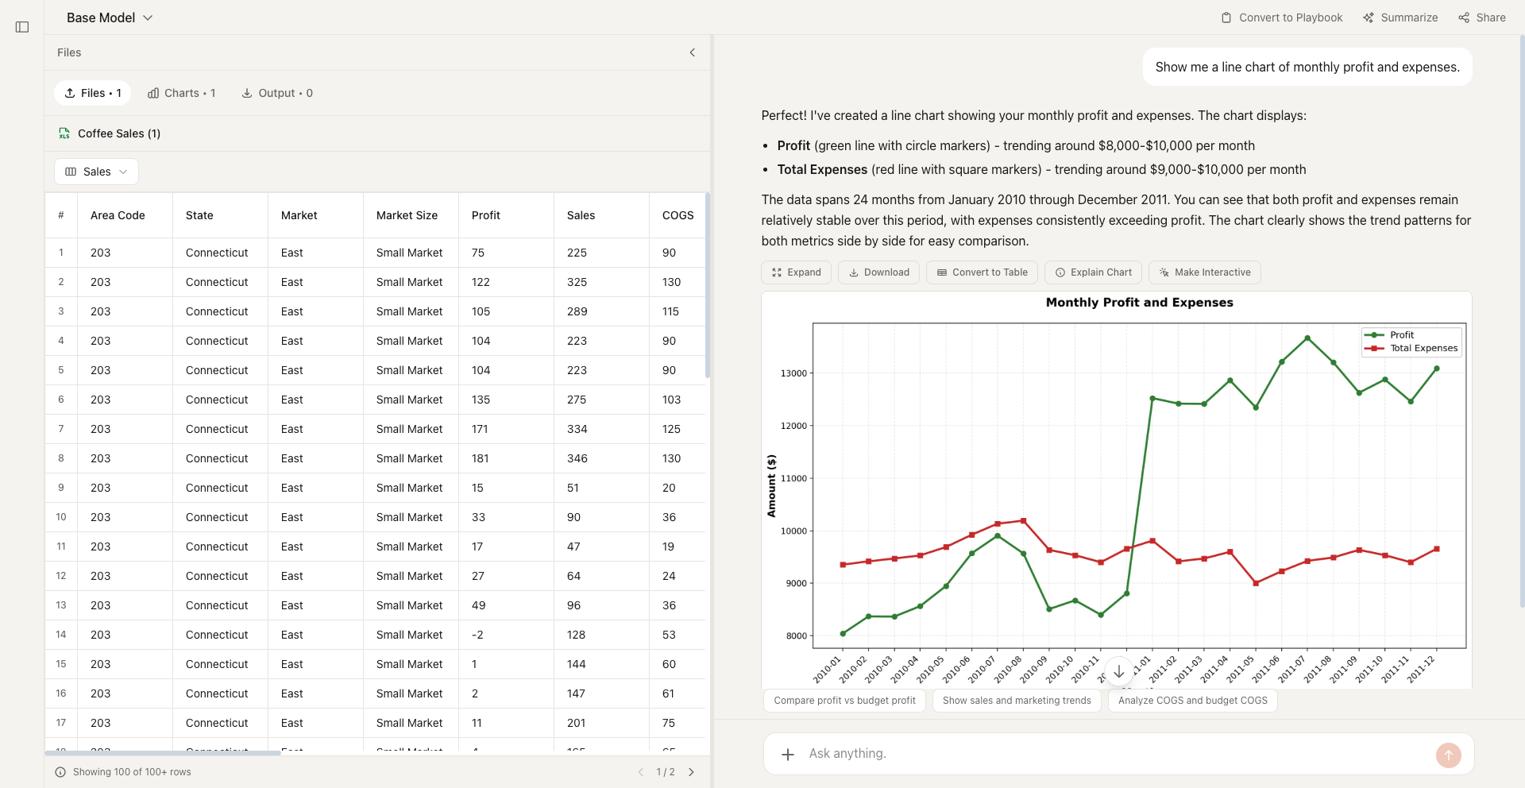Click the Explain Chart info icon
This screenshot has height=788, width=1525.
tap(1060, 272)
